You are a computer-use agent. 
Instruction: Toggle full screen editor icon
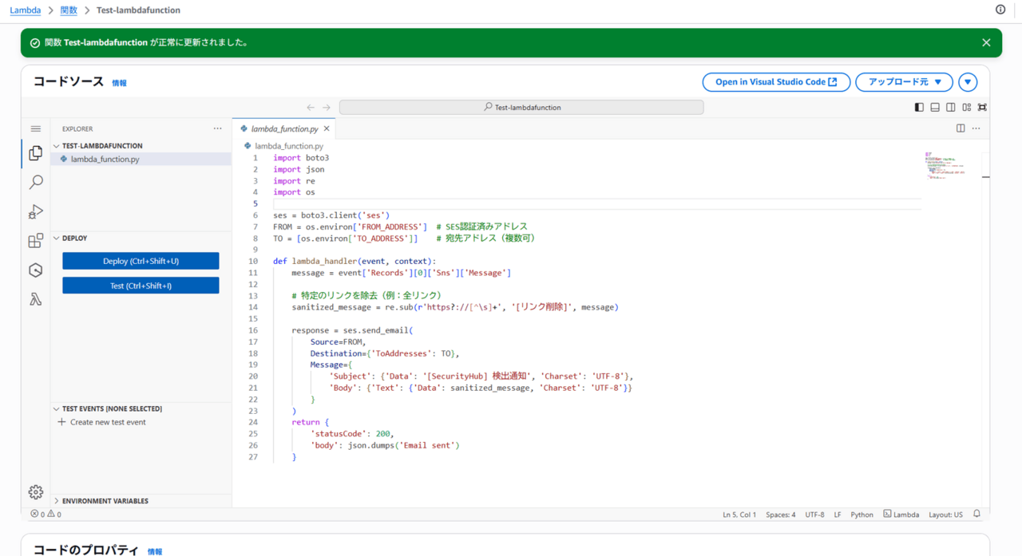[x=982, y=107]
